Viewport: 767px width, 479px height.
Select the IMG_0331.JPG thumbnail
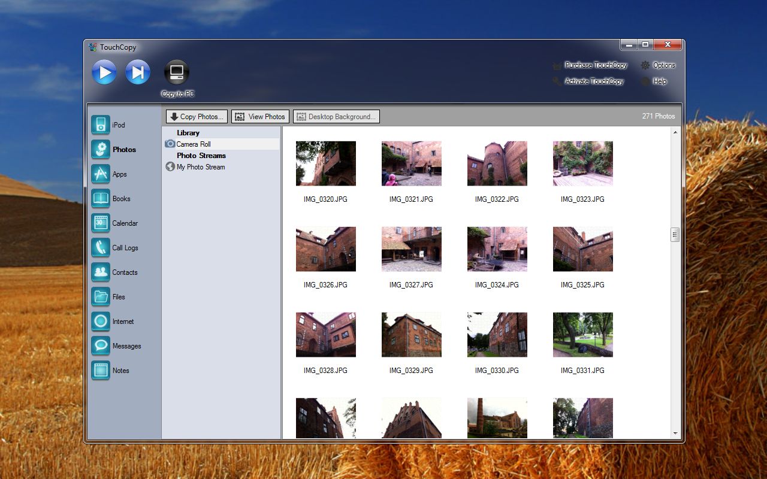(583, 335)
